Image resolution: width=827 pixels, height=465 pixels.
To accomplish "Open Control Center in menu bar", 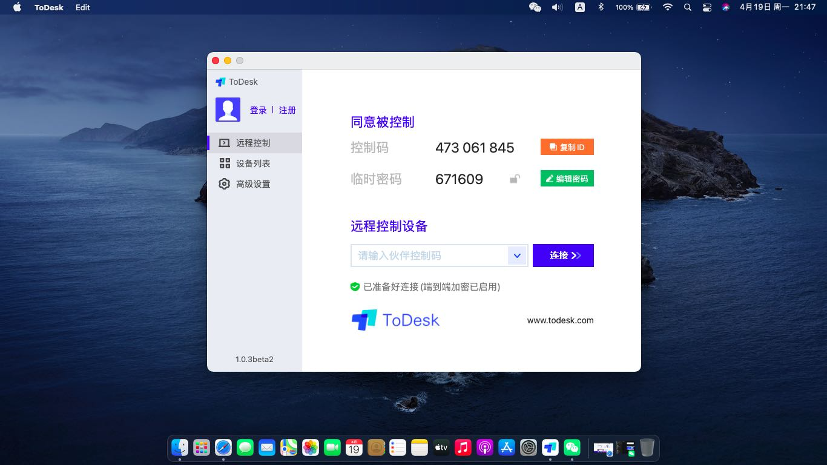I will pos(707,7).
